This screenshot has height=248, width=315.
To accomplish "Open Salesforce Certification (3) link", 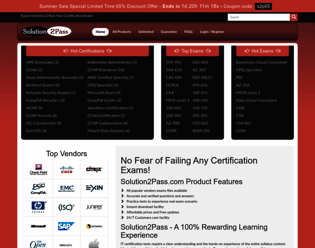I will coord(110,108).
